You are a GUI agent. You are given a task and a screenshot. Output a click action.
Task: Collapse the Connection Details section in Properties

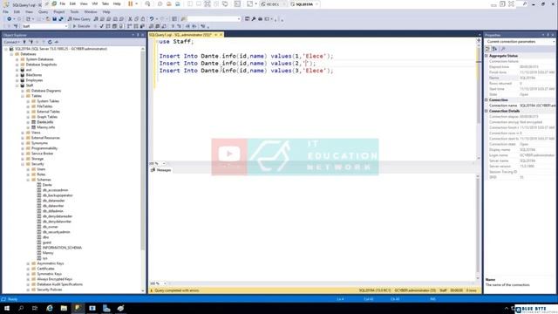487,111
